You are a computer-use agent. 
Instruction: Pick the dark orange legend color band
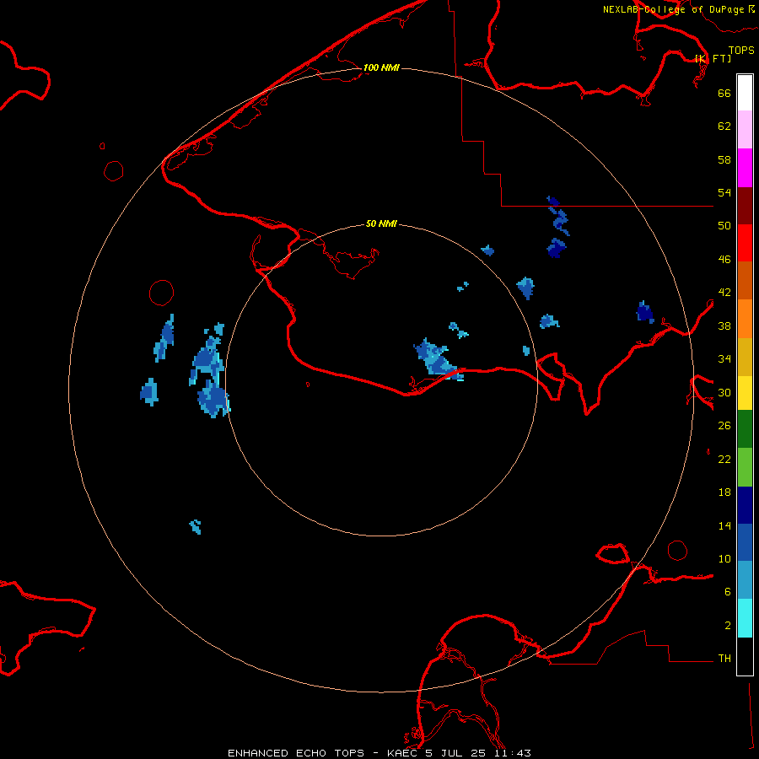745,281
